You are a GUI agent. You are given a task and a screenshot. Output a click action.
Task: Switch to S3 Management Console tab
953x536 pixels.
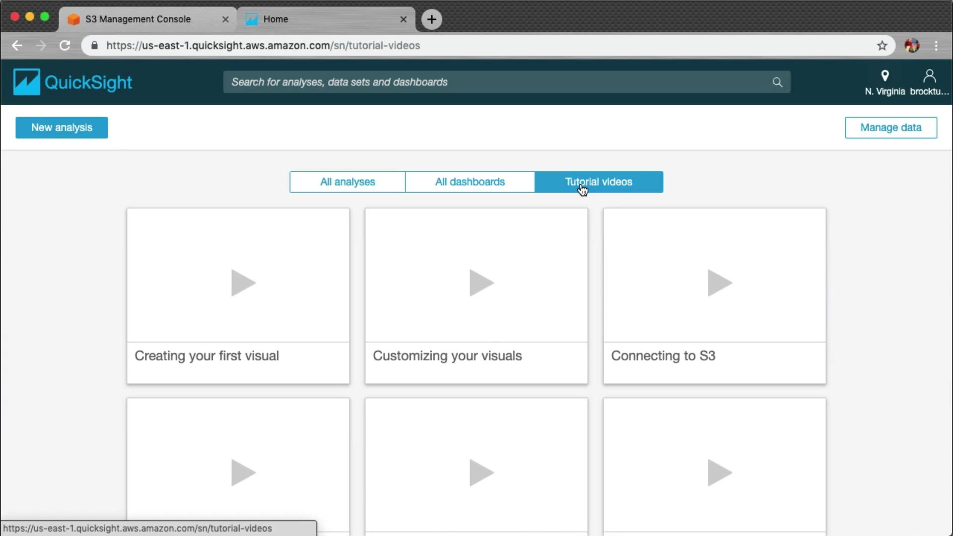(x=138, y=19)
